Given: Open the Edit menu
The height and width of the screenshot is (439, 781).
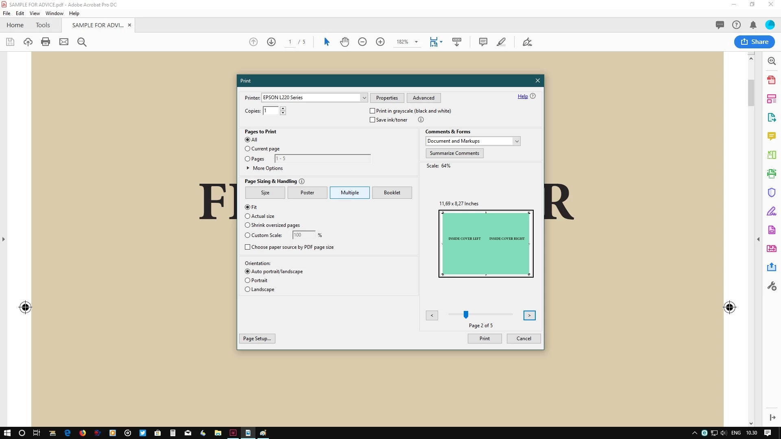Looking at the screenshot, I should pos(20,13).
